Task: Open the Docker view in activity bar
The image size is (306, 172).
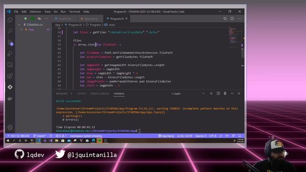Action: point(10,98)
